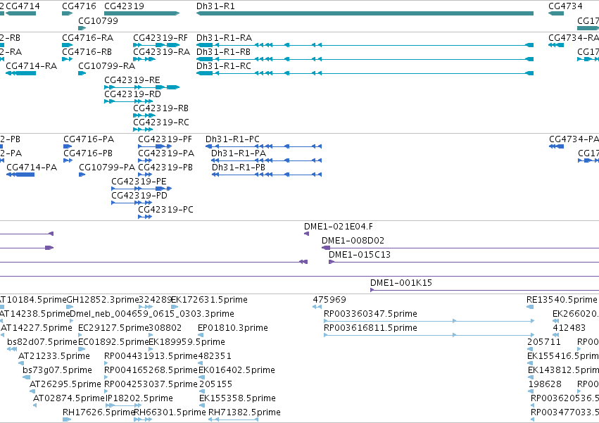This screenshot has width=599, height=423.
Task: Select protein CG42319-PD
Action: [x=139, y=196]
